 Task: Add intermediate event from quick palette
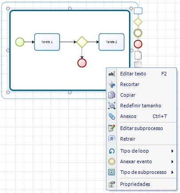click(x=138, y=33)
